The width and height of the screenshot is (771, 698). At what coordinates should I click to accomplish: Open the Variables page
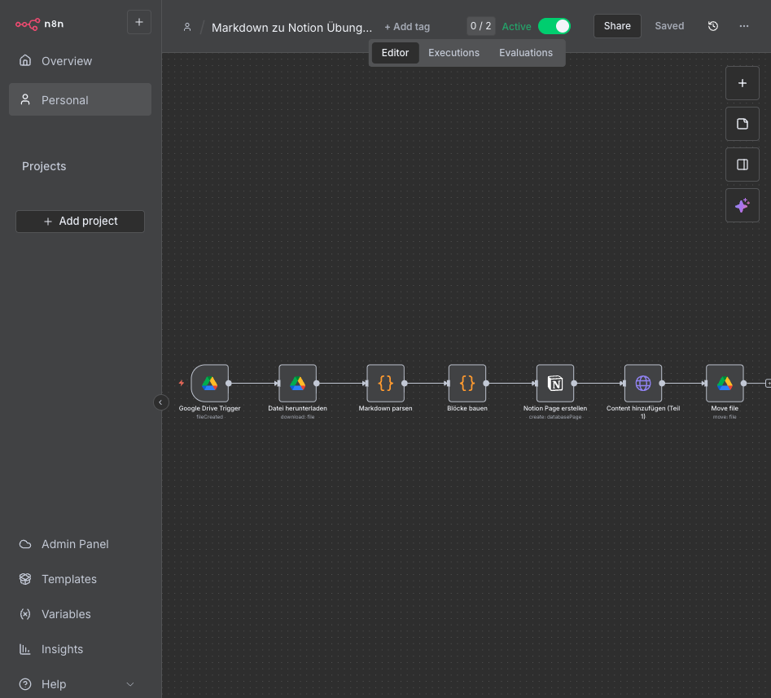pos(80,614)
